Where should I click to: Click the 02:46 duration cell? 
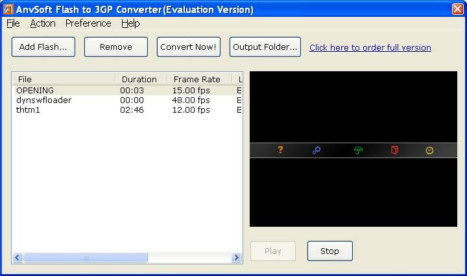click(132, 109)
